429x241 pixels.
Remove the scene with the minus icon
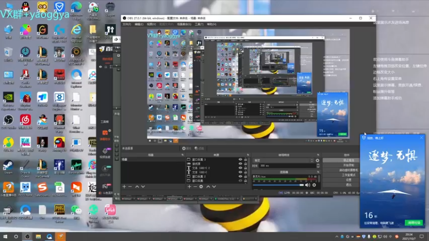pyautogui.click(x=130, y=186)
